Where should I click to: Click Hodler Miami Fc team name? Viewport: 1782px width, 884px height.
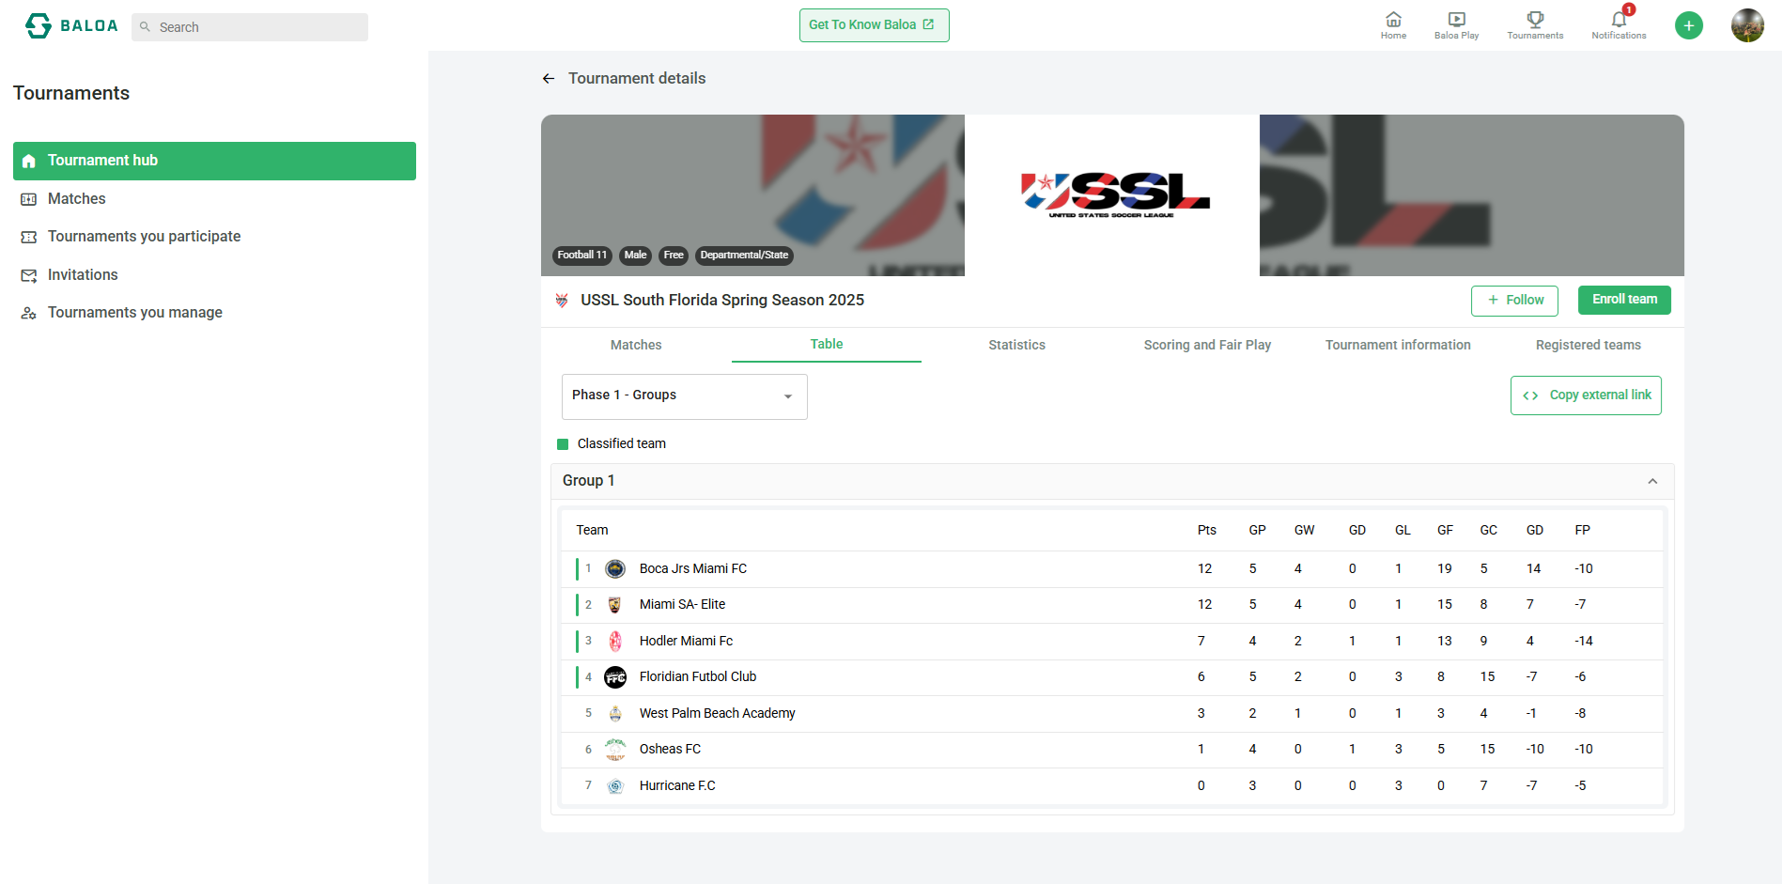686,641
